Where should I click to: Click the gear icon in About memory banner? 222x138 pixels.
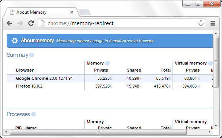point(15,41)
